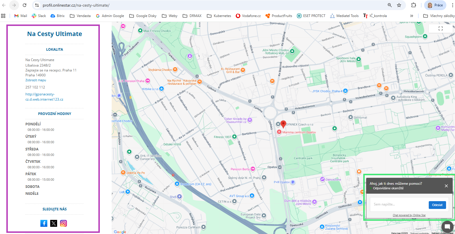The height and width of the screenshot is (234, 455).
Task: Reload the current page
Action: tap(25, 5)
